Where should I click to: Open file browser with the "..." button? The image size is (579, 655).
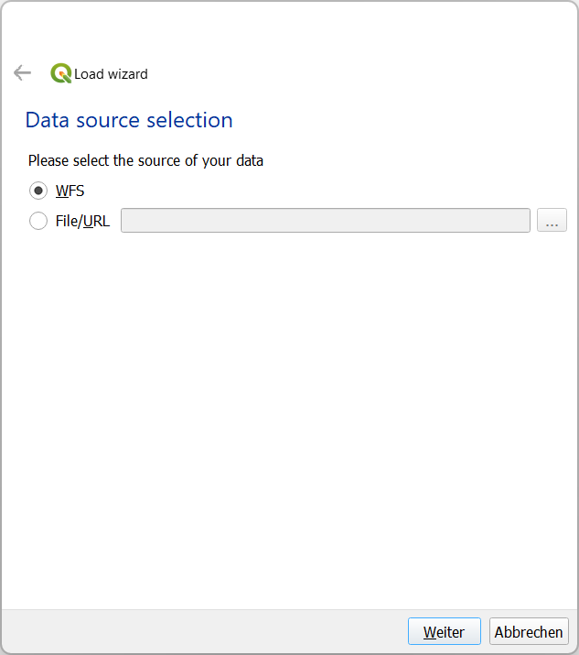[552, 221]
